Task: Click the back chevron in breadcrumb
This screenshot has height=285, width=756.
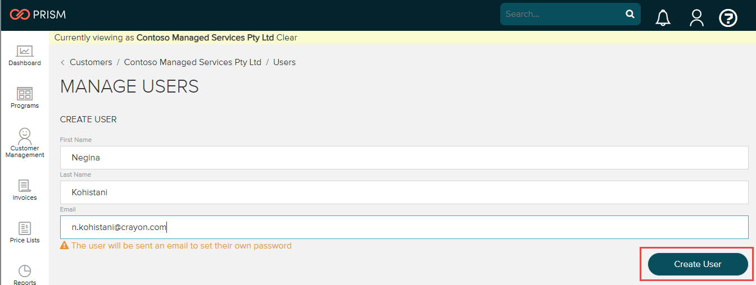Action: point(62,62)
